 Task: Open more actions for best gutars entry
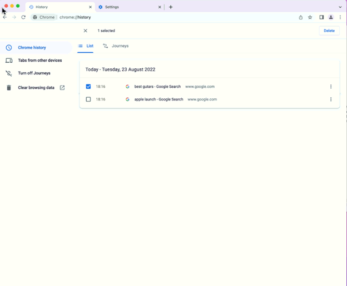pos(331,87)
